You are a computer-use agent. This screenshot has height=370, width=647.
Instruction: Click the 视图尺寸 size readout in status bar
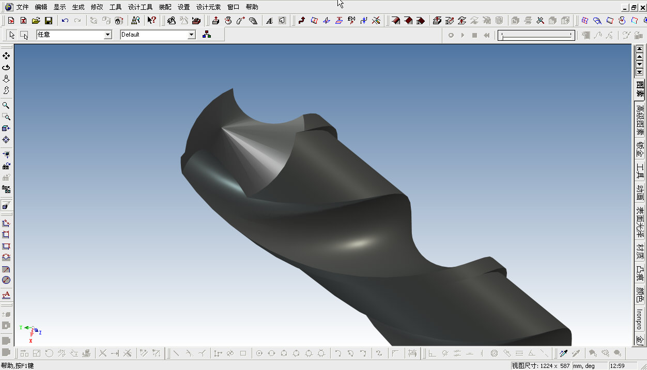click(540, 366)
